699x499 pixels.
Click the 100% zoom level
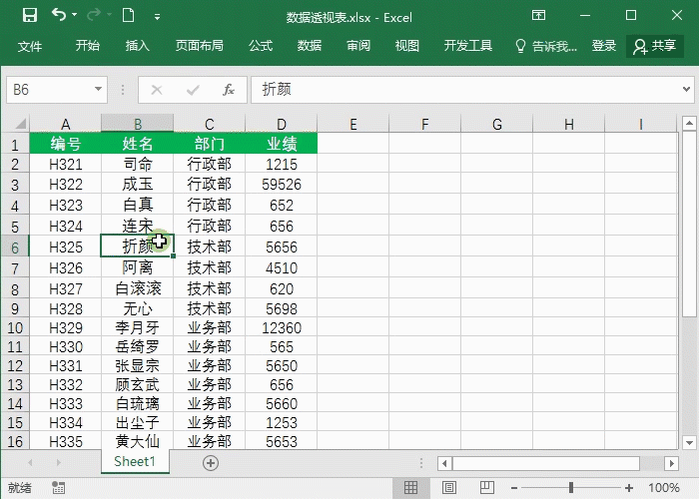[664, 488]
